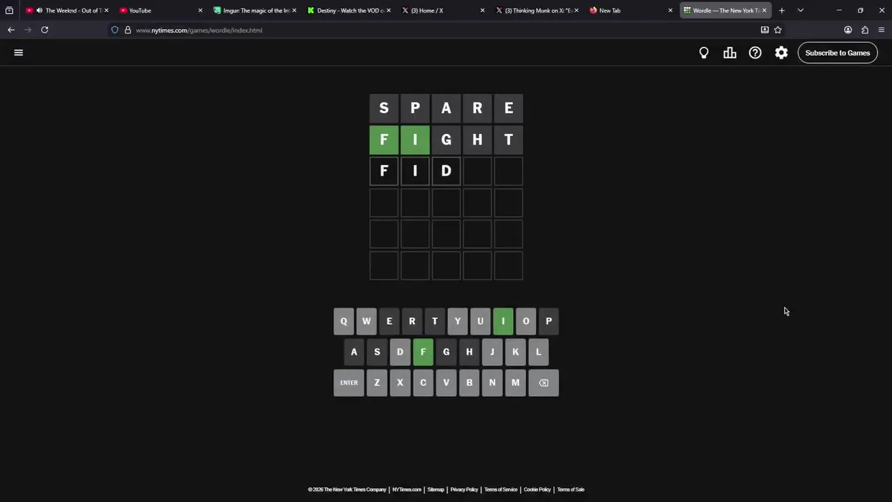Bookmark this page with star icon
892x502 pixels.
pyautogui.click(x=778, y=30)
